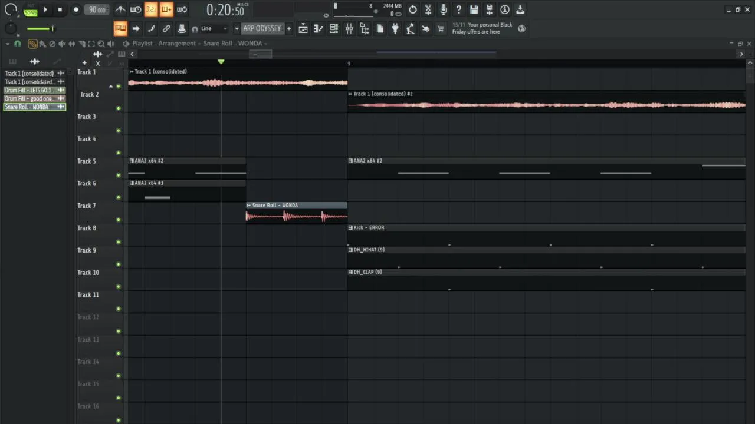Image resolution: width=755 pixels, height=424 pixels.
Task: Toggle wait for input to start playing
Action: click(136, 9)
